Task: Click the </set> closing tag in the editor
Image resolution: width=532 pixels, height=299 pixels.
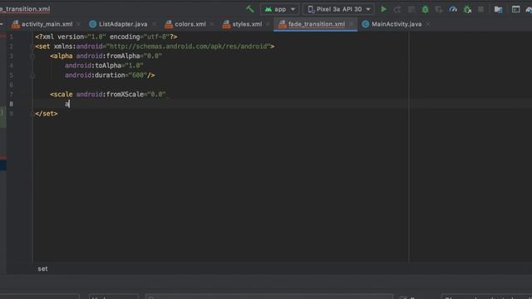Action: 47,114
